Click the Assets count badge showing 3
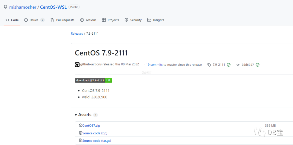This screenshot has height=145, width=293. 95,115
